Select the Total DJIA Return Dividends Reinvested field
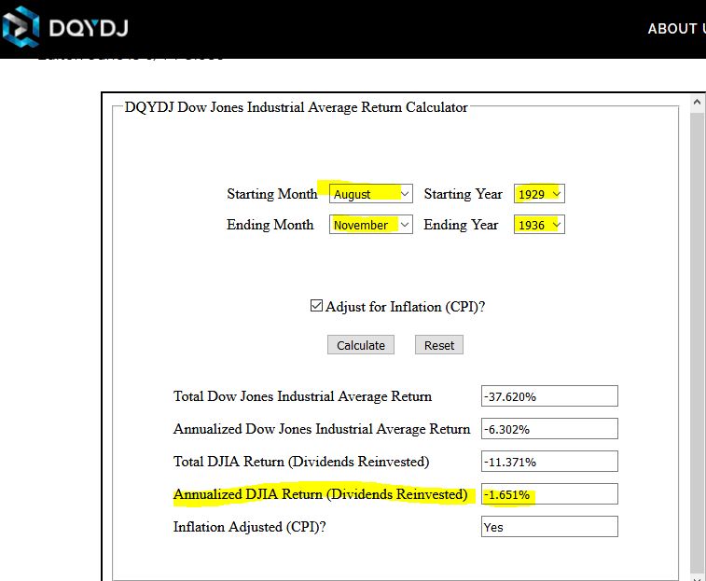Viewport: 706px width, 581px height. (x=549, y=462)
